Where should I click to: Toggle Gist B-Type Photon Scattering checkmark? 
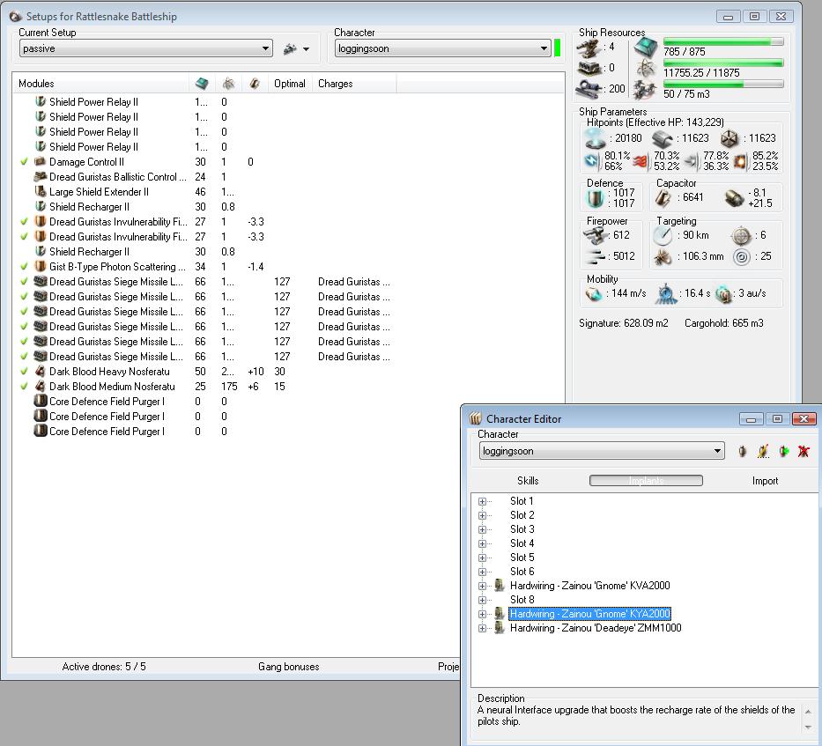point(25,267)
